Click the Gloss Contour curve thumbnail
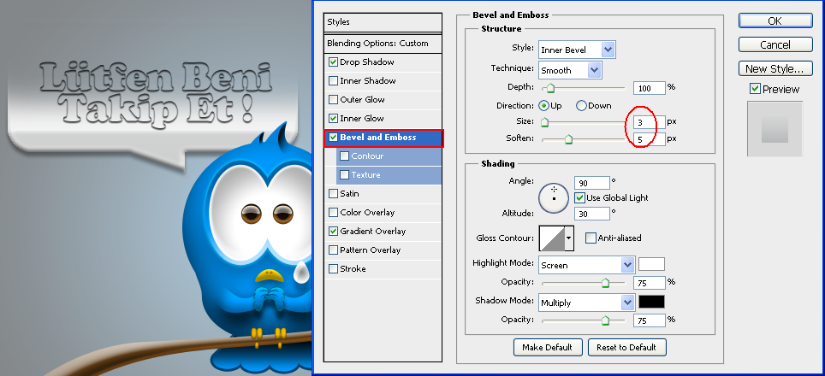Viewport: 825px width, 376px height. point(551,238)
